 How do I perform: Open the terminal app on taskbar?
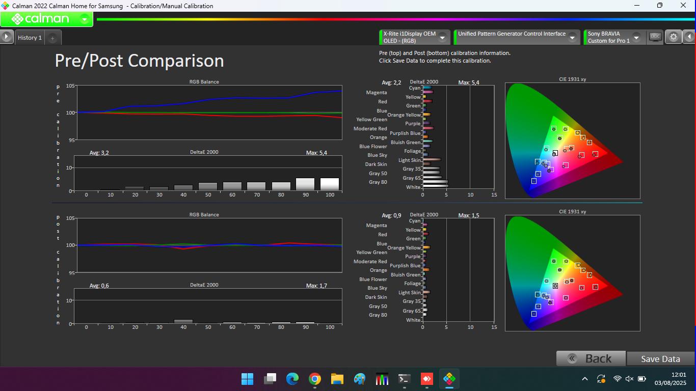(x=404, y=379)
